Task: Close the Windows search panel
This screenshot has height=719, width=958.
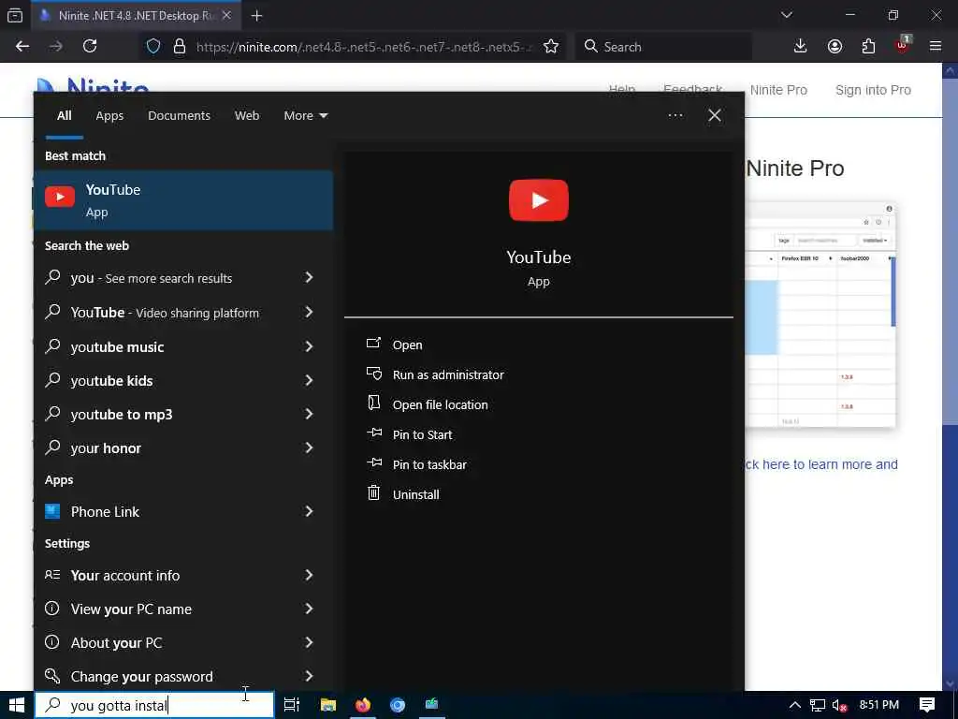Action: click(714, 115)
